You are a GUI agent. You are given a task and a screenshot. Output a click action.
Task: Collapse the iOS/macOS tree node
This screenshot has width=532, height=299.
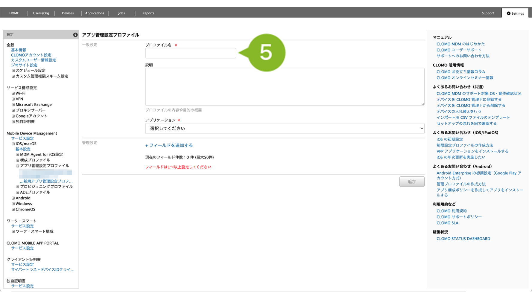click(13, 144)
